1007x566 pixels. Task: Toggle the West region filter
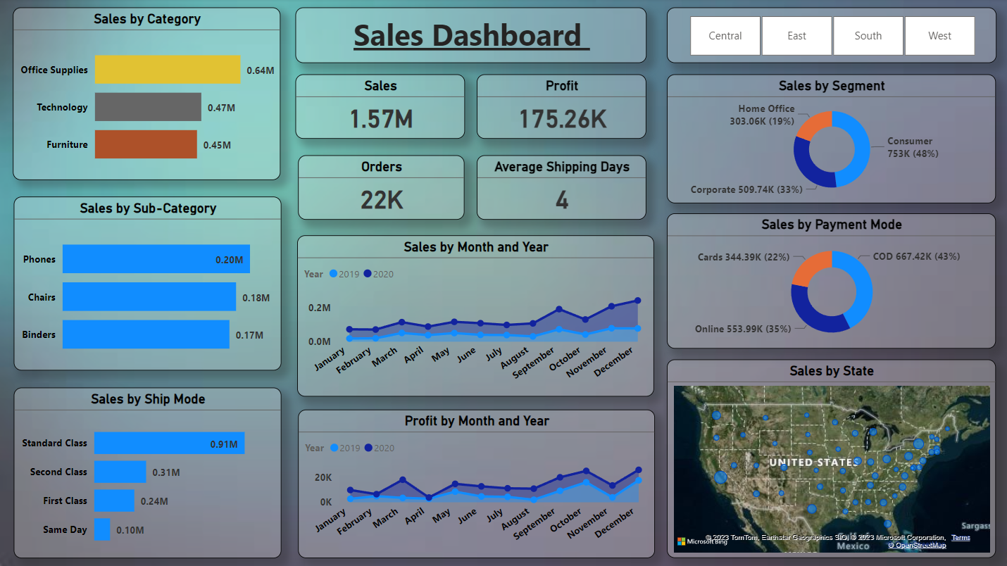point(939,36)
